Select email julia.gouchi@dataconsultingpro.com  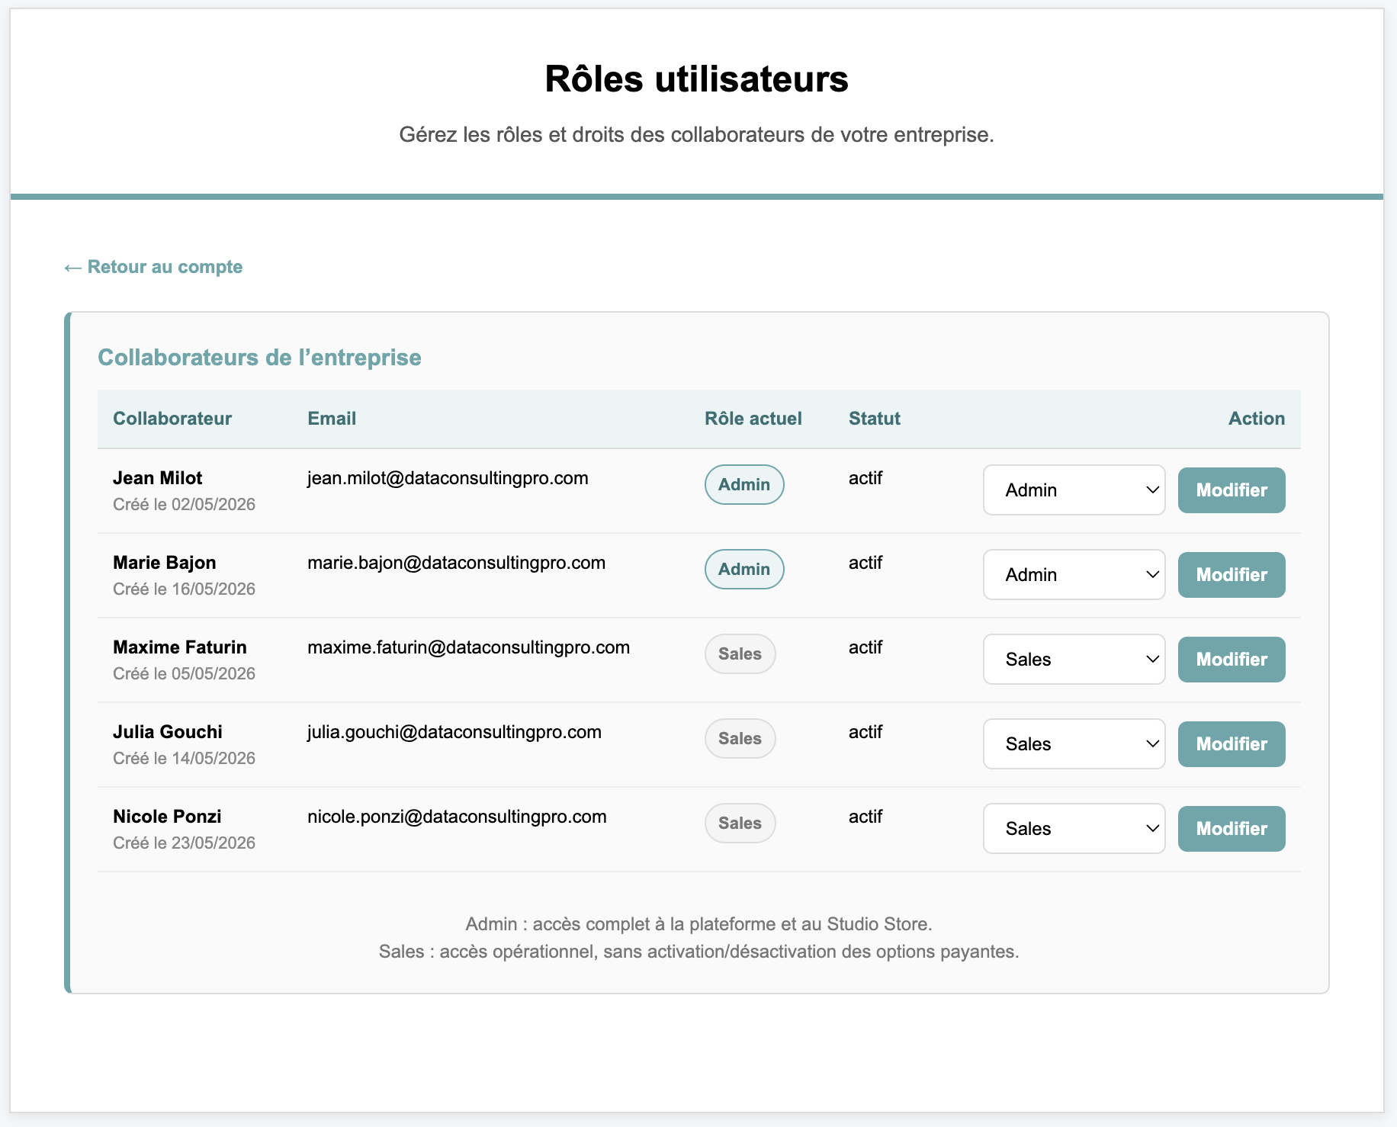pos(454,732)
